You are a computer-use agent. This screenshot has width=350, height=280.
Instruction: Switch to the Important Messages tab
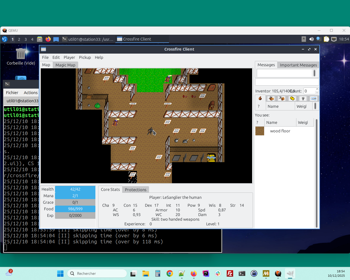tap(298, 65)
